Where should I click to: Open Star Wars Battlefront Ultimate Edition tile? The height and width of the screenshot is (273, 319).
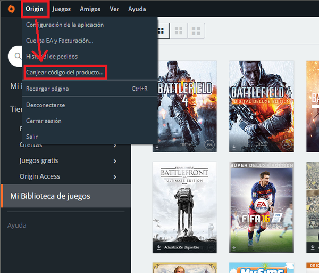(x=184, y=207)
